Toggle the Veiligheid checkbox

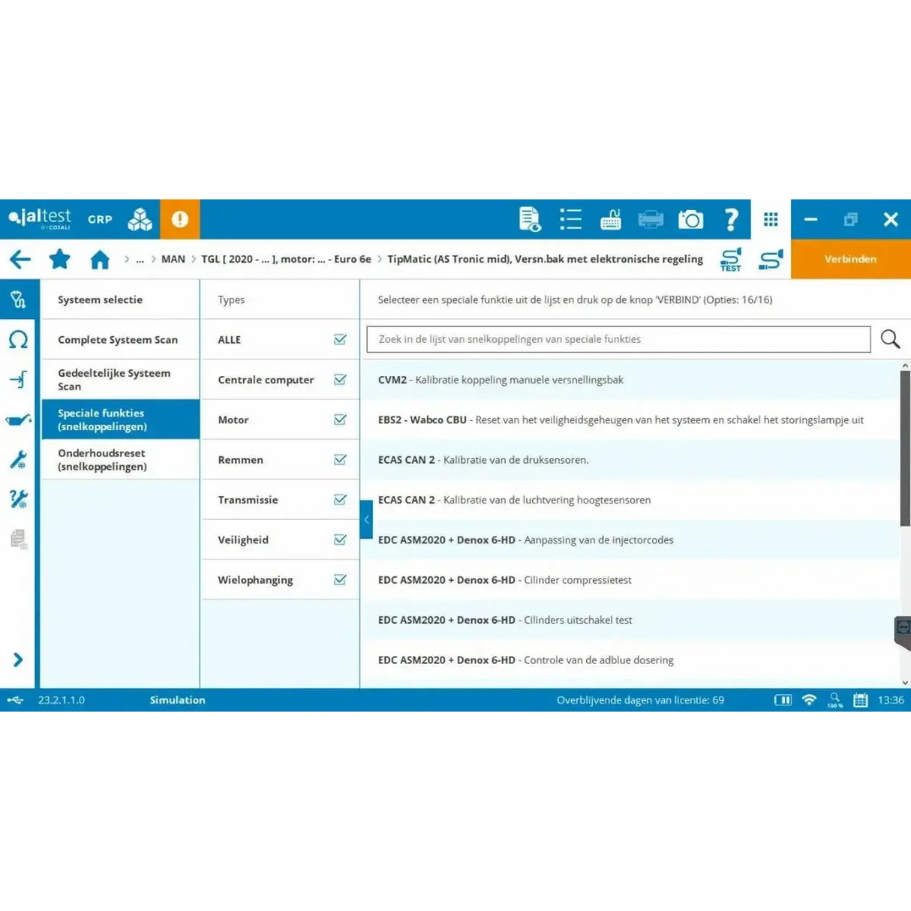click(340, 540)
